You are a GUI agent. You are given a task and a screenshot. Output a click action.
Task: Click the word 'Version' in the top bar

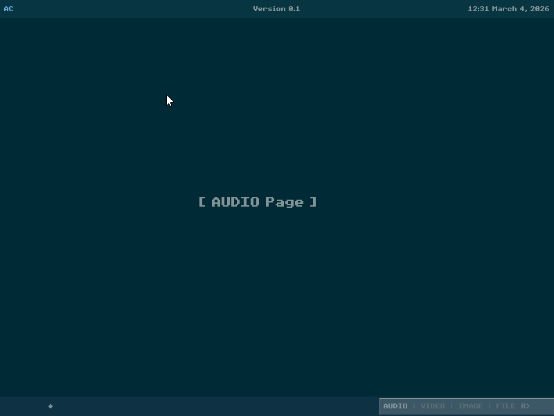tap(269, 9)
